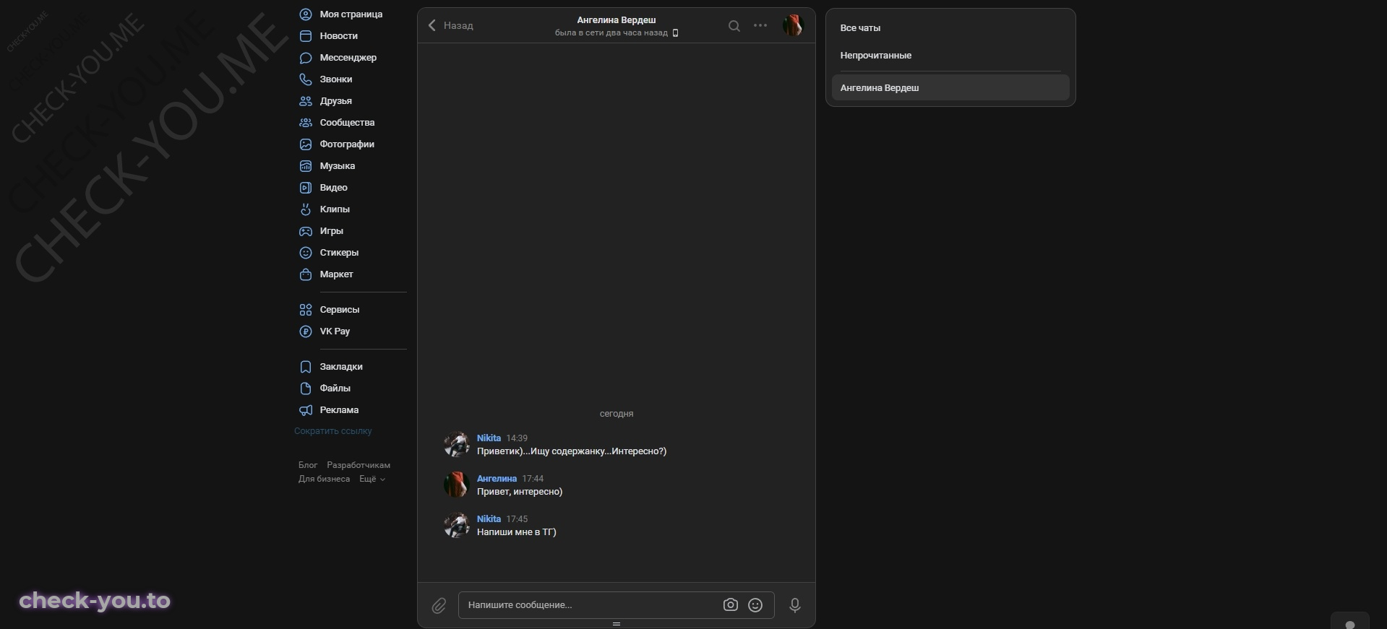Open the Файлы document icon

[306, 389]
